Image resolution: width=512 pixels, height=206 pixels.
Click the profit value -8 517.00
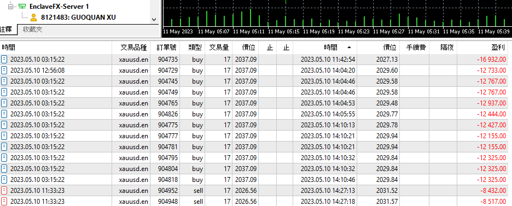[493, 202]
